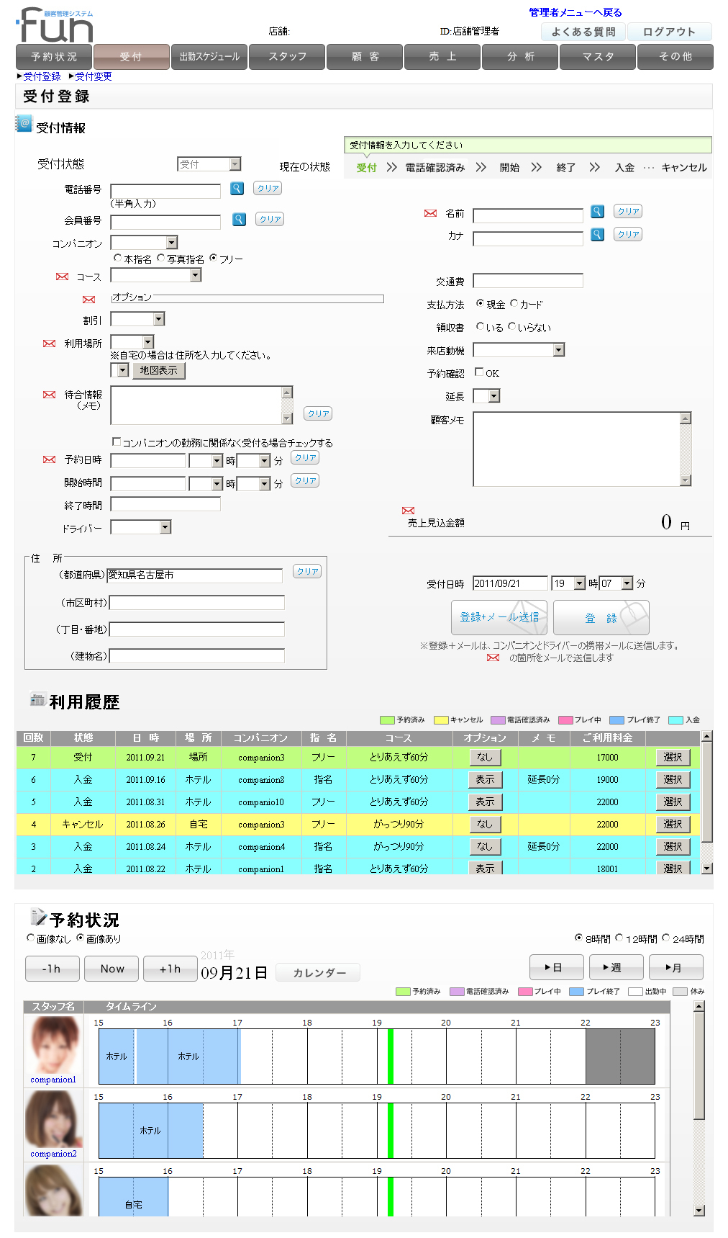The width and height of the screenshot is (728, 1238).
Task: Expand the コース dropdown list
Action: [196, 276]
